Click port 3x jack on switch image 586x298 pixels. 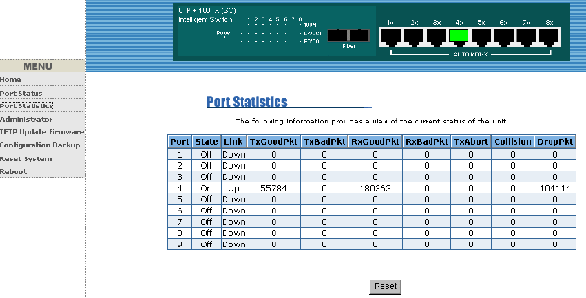436,37
